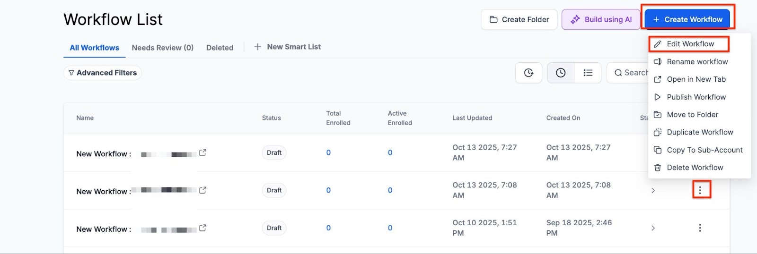Open the Advanced Filters panel
The image size is (757, 254).
103,73
